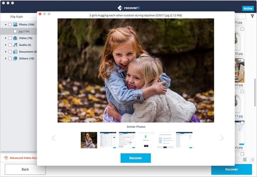Click the Back button
The image size is (257, 177).
click(25, 169)
